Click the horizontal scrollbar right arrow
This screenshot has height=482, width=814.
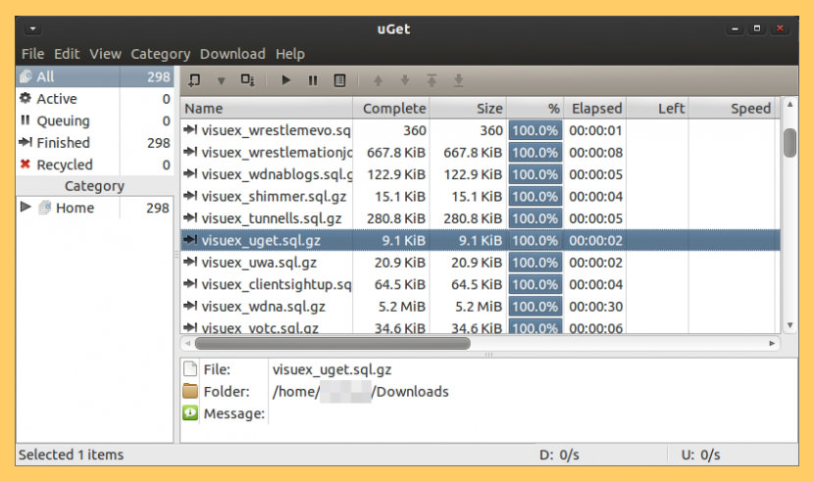click(772, 344)
